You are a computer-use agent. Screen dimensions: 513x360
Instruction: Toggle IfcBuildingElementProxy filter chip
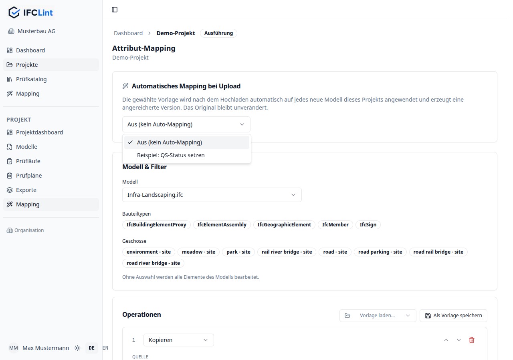pyautogui.click(x=156, y=225)
